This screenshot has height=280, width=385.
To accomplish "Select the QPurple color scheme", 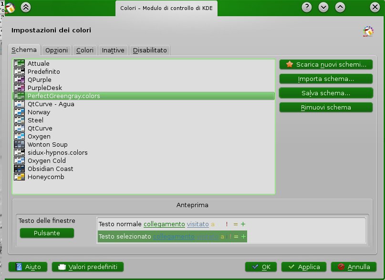I will click(x=144, y=80).
